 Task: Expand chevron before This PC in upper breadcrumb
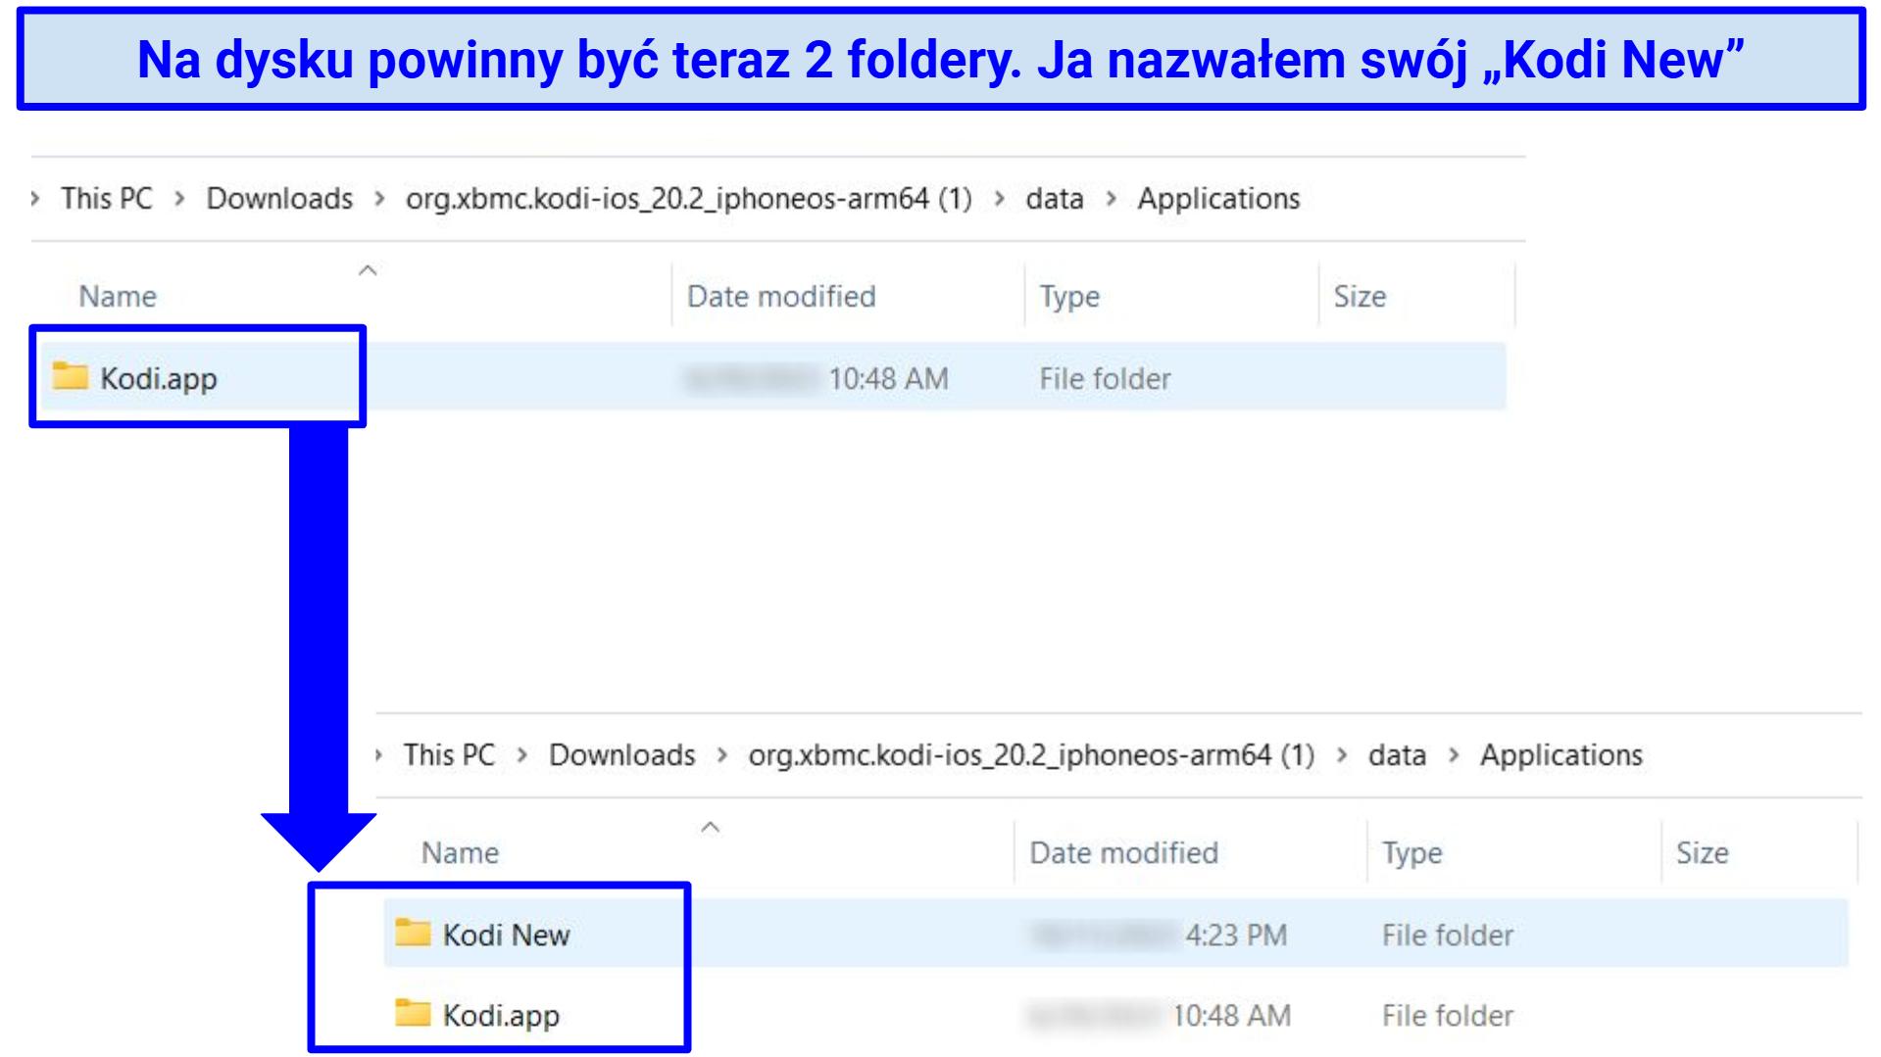(x=35, y=199)
